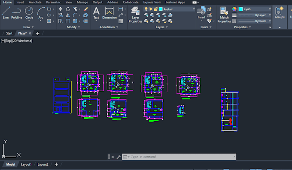This screenshot has width=292, height=170.
Task: Activate the Move tool
Action: [x=61, y=9]
